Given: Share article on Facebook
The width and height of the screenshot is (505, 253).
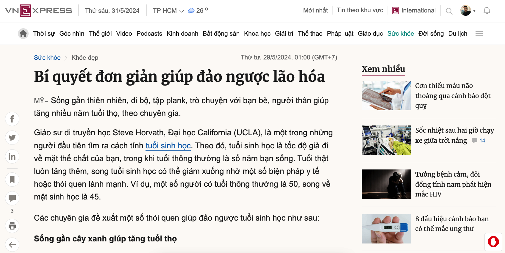Looking at the screenshot, I should (12, 119).
